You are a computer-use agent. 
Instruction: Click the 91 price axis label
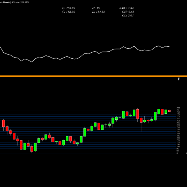[178, 151]
